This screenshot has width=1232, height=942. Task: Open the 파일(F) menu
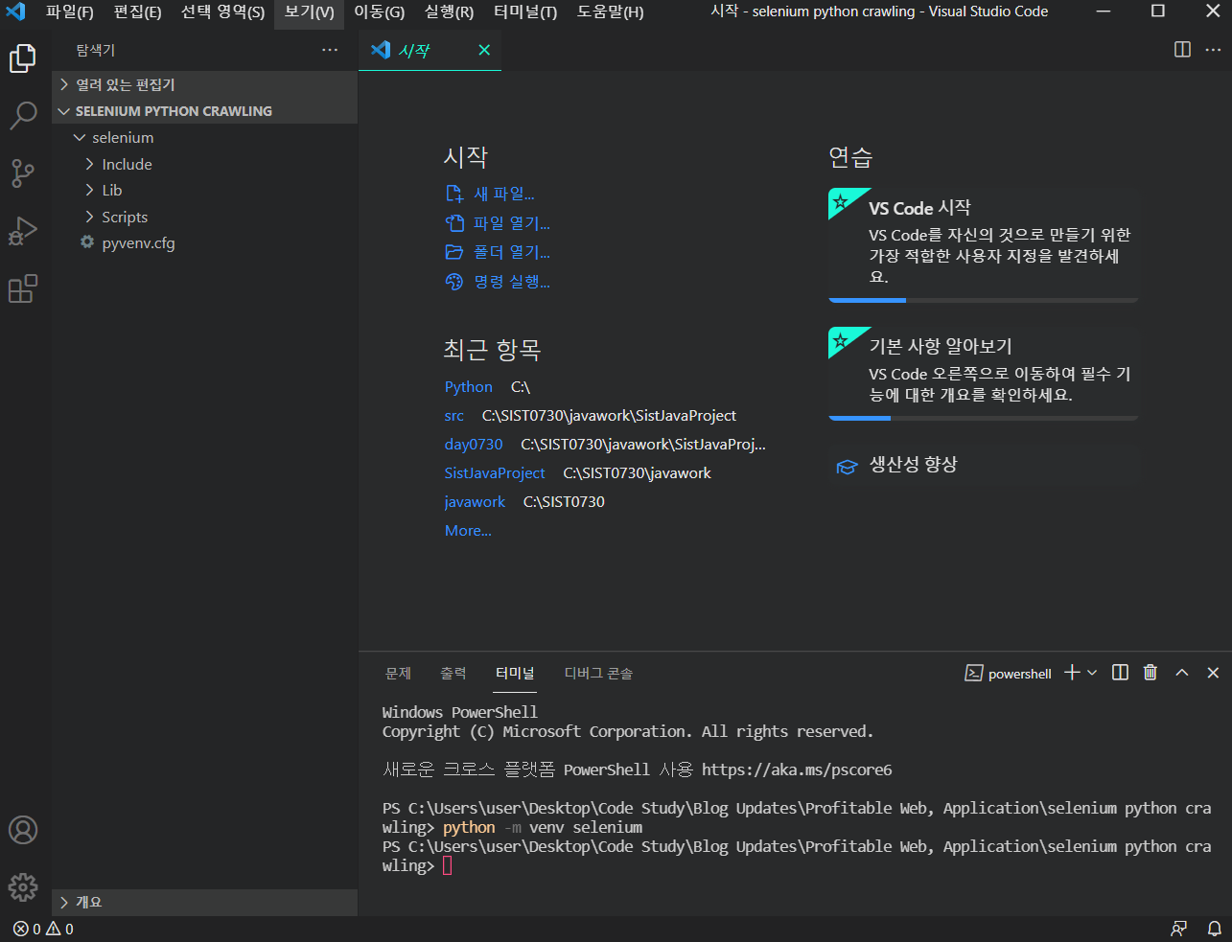click(70, 11)
